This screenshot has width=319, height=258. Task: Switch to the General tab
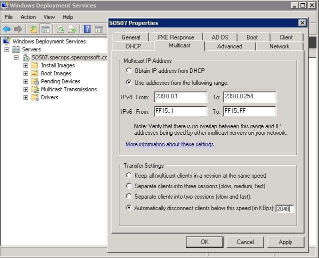131,37
